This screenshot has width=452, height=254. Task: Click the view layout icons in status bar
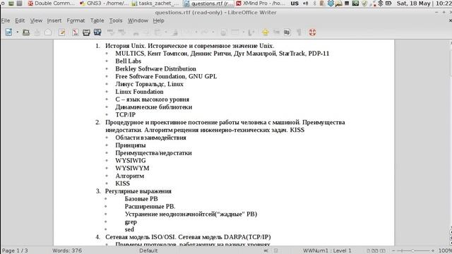click(x=376, y=250)
